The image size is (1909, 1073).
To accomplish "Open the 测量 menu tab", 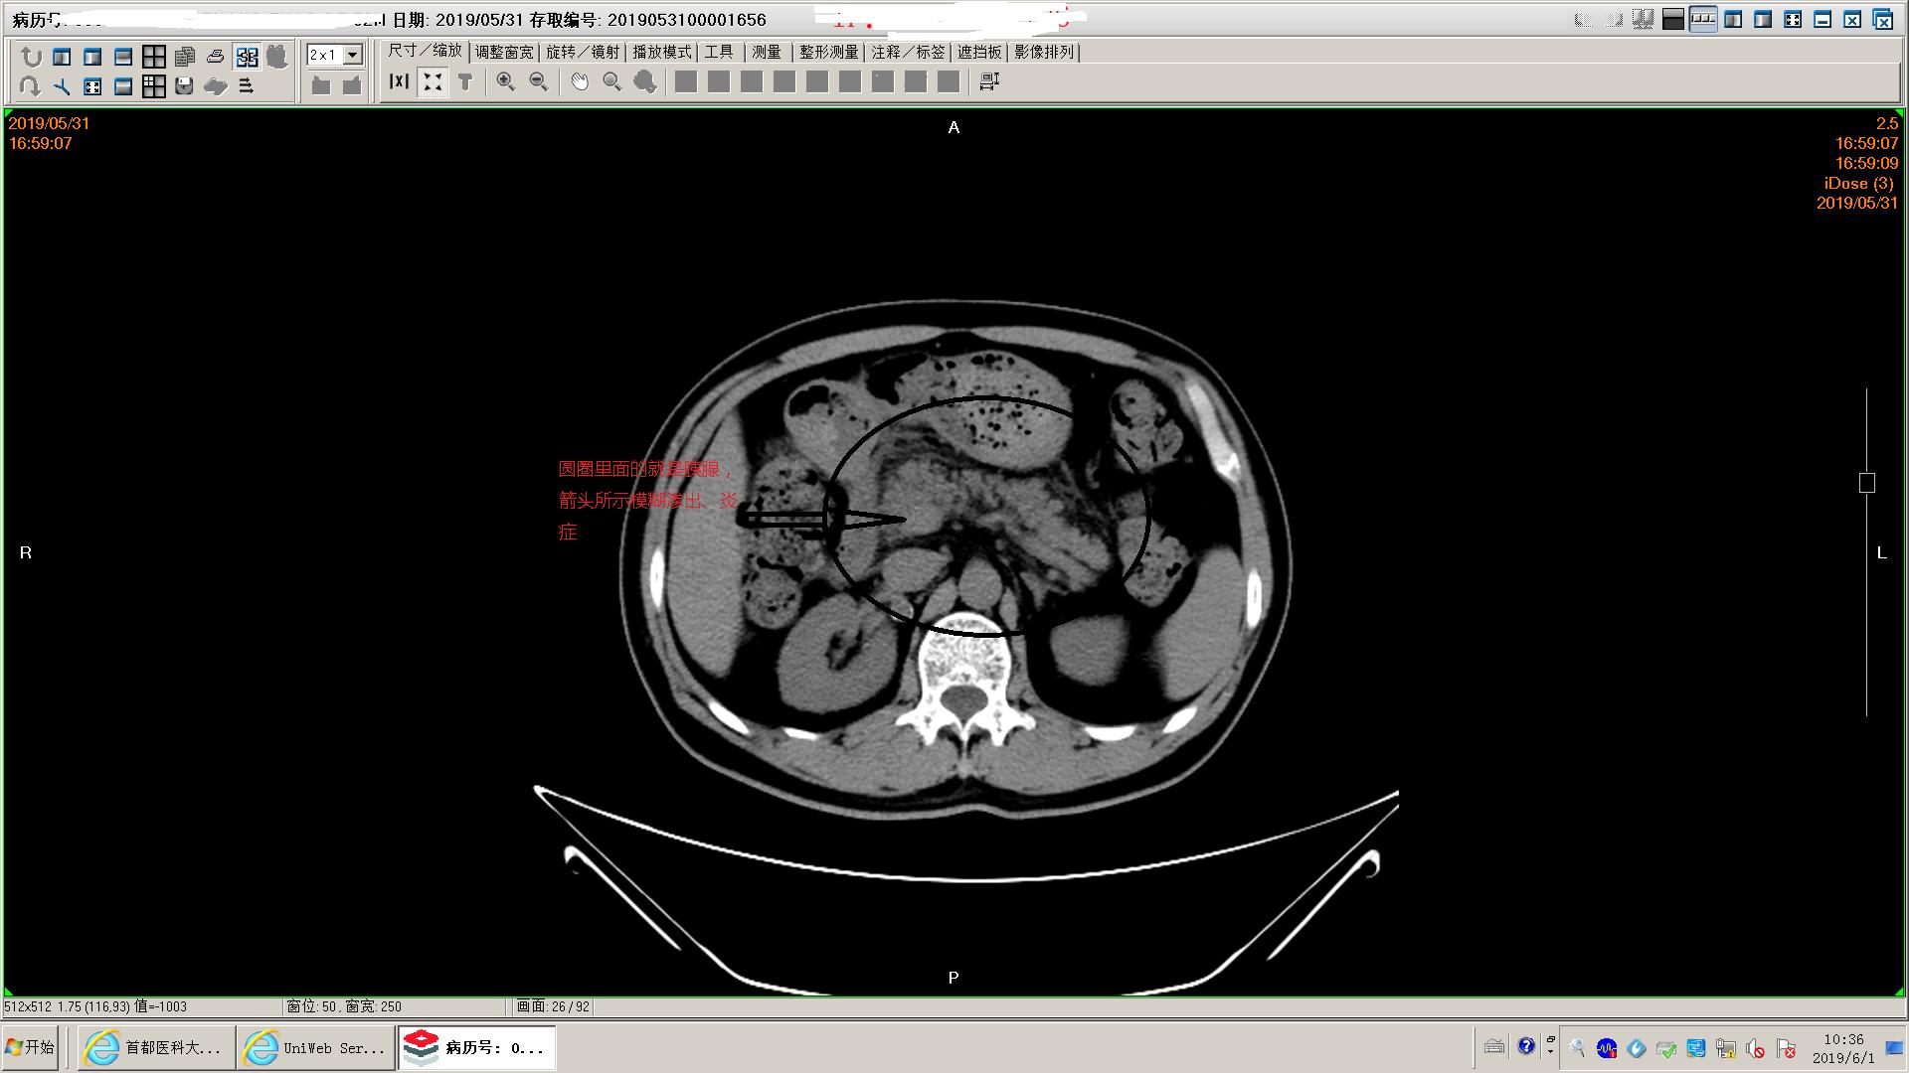I will point(767,52).
